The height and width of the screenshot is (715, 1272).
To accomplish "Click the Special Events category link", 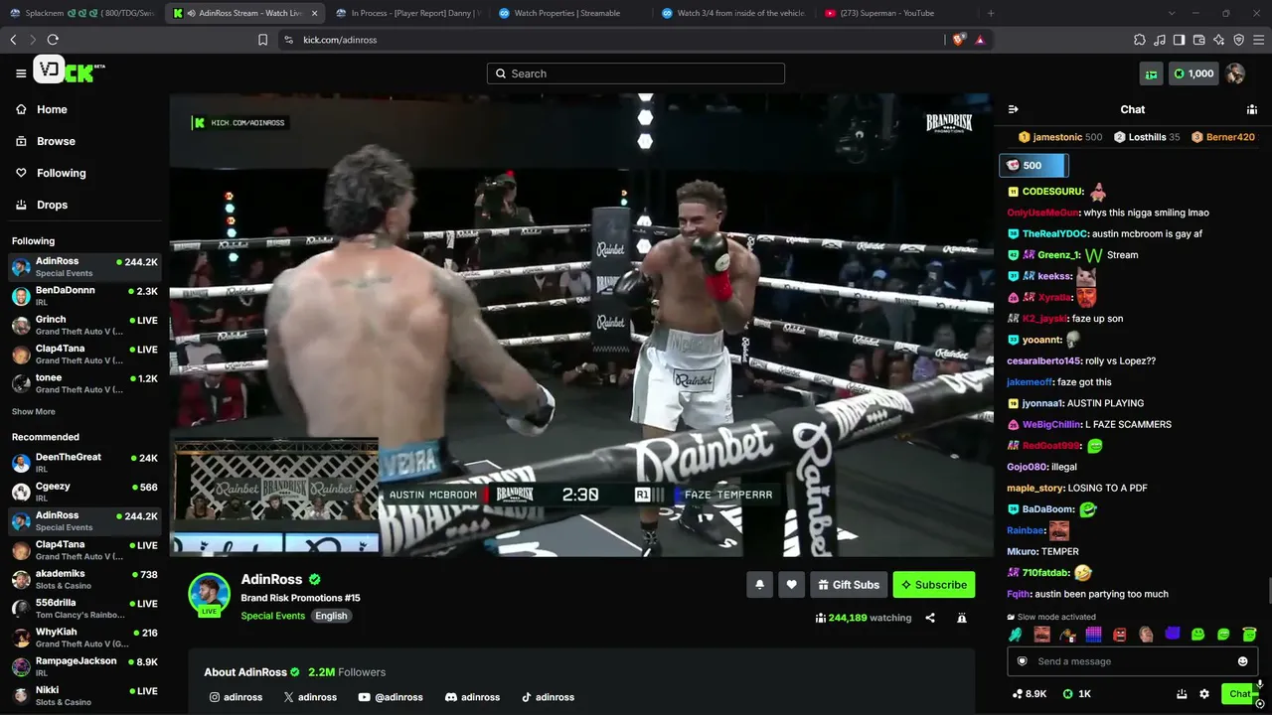I will click(272, 616).
